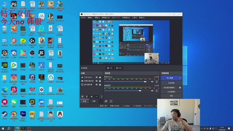
Task: Open the CapCut scissors desktop icon
Action: click(x=41, y=54)
